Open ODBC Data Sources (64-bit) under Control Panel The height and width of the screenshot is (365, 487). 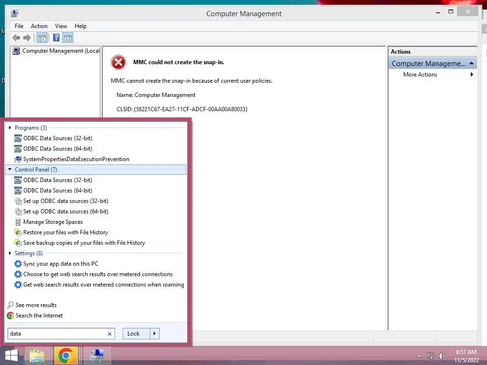tap(58, 191)
